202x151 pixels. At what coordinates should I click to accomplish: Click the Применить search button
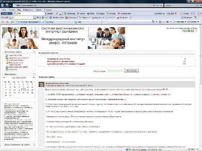(131, 71)
